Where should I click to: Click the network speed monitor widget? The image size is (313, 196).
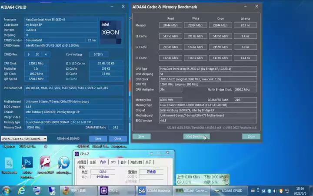pyautogui.click(x=203, y=179)
